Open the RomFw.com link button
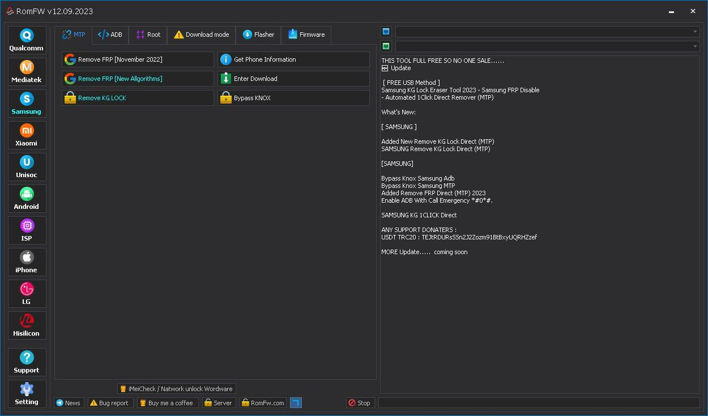 pos(263,403)
